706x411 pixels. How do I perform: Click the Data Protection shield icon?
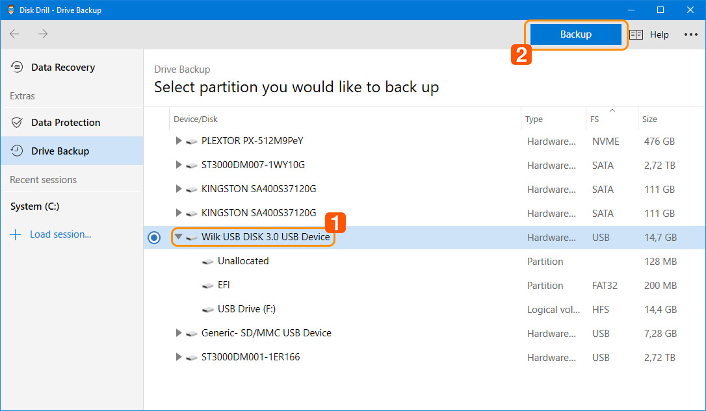[x=17, y=122]
